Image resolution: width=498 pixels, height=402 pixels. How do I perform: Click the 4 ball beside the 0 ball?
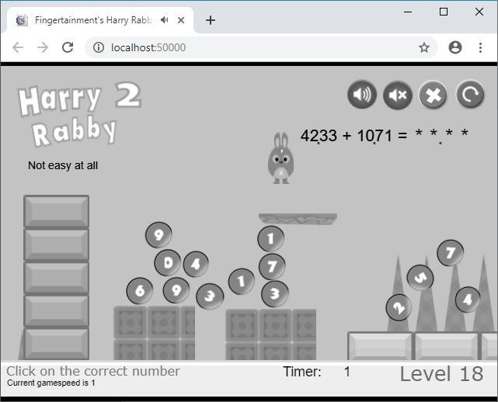[x=196, y=264]
